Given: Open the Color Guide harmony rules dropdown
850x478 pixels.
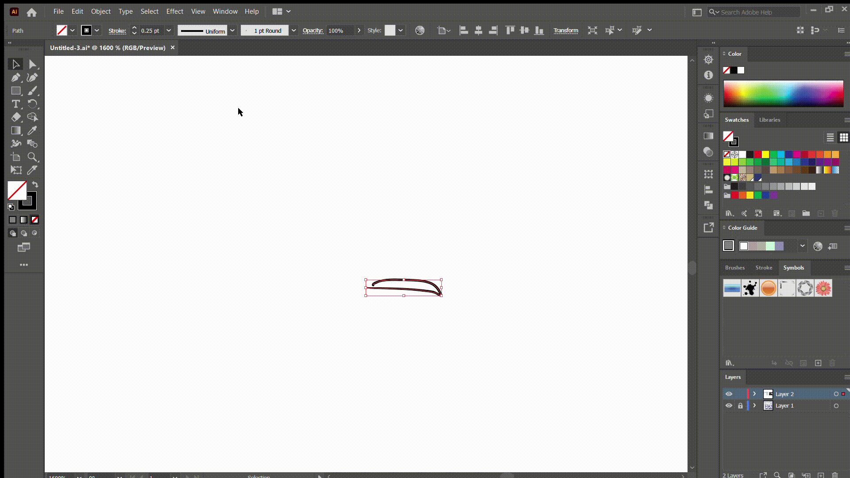Looking at the screenshot, I should click(802, 246).
